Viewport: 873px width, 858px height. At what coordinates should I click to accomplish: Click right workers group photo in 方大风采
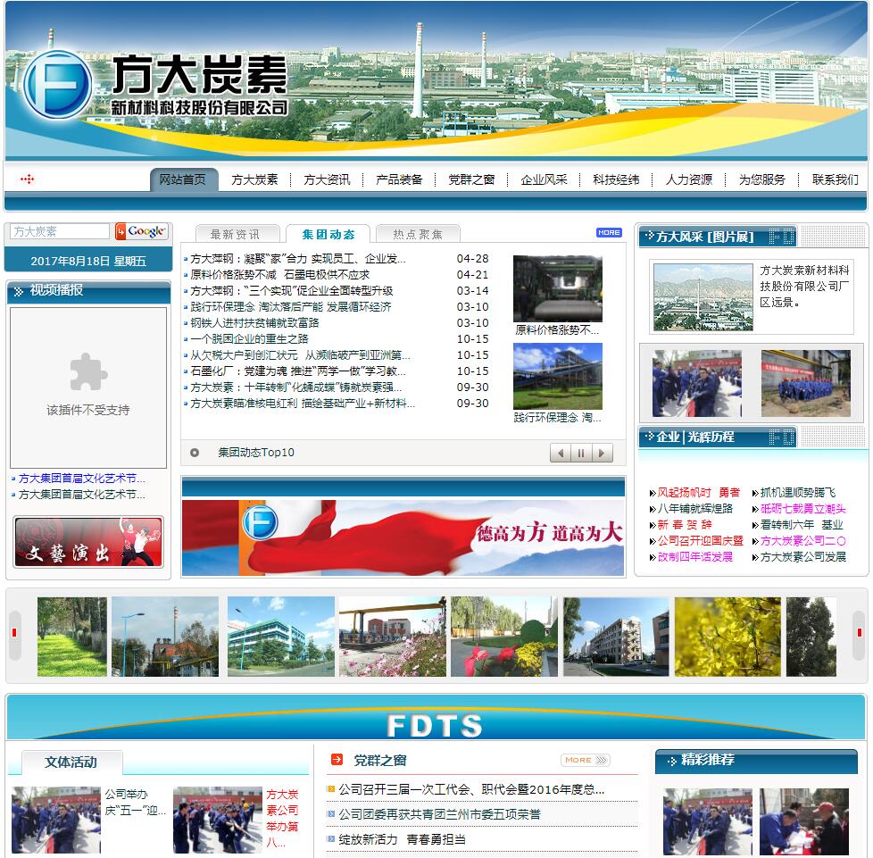coord(806,384)
